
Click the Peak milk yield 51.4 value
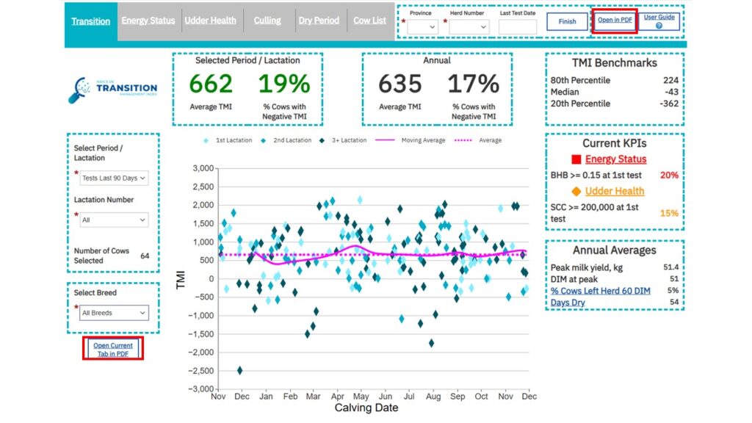[671, 267]
